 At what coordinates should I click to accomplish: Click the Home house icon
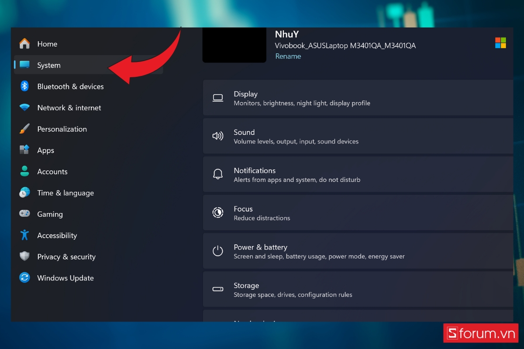coord(25,44)
